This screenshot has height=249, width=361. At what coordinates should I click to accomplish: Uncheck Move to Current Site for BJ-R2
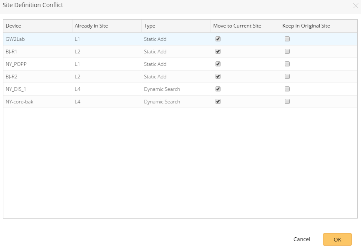pyautogui.click(x=218, y=76)
